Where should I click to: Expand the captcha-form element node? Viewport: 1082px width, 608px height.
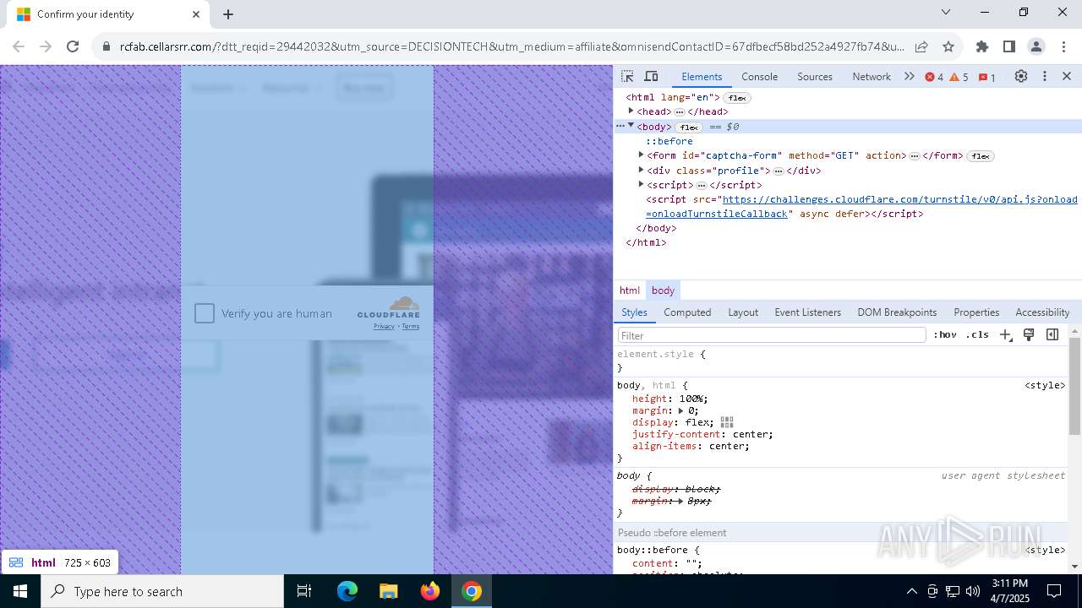(642, 155)
